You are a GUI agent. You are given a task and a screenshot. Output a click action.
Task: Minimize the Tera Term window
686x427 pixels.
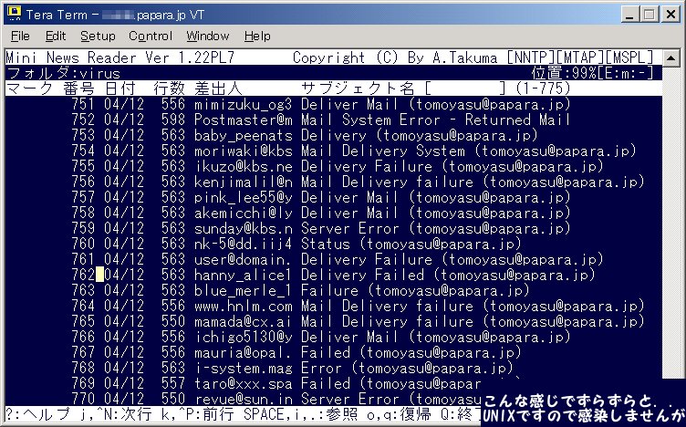pyautogui.click(x=629, y=15)
